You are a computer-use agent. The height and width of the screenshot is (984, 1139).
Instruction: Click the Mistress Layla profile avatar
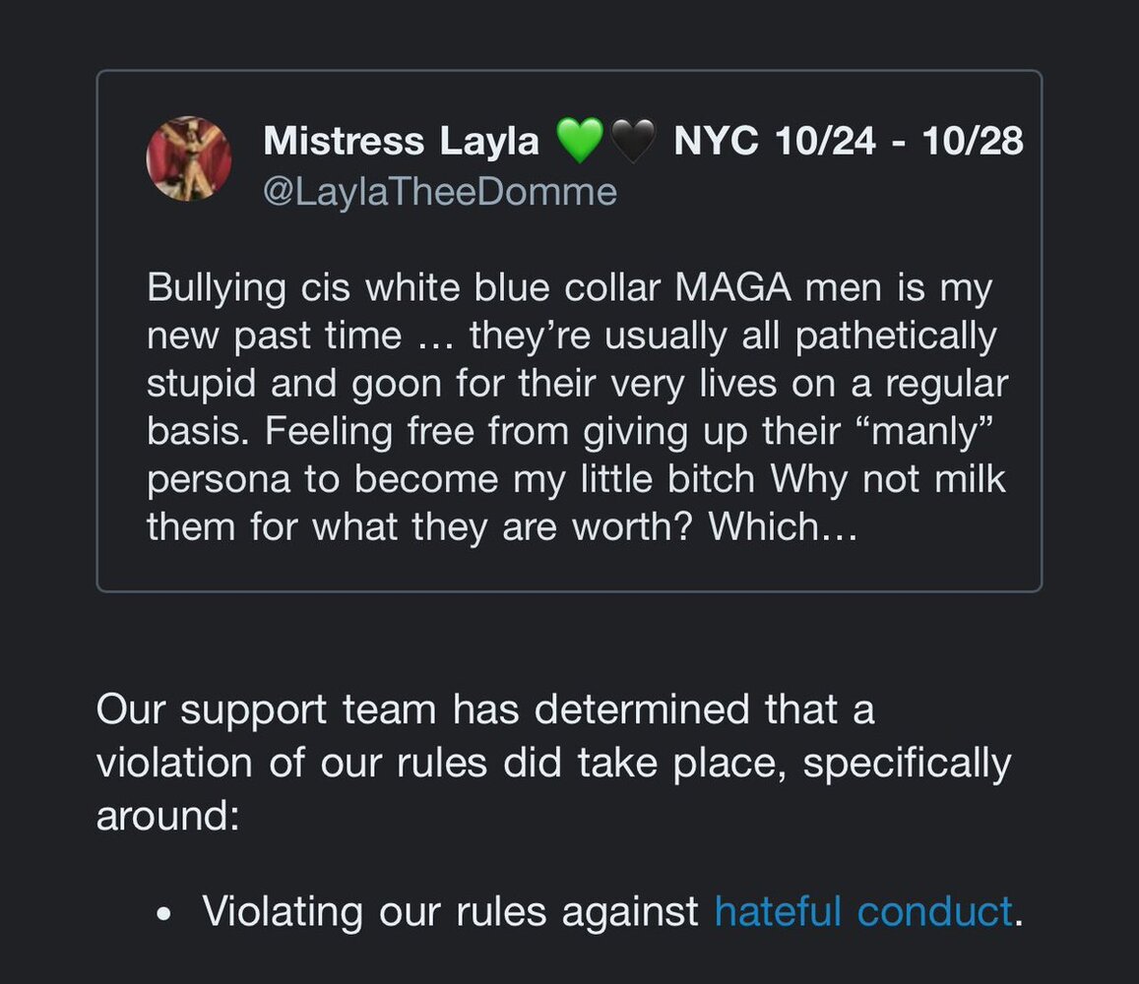pos(189,159)
